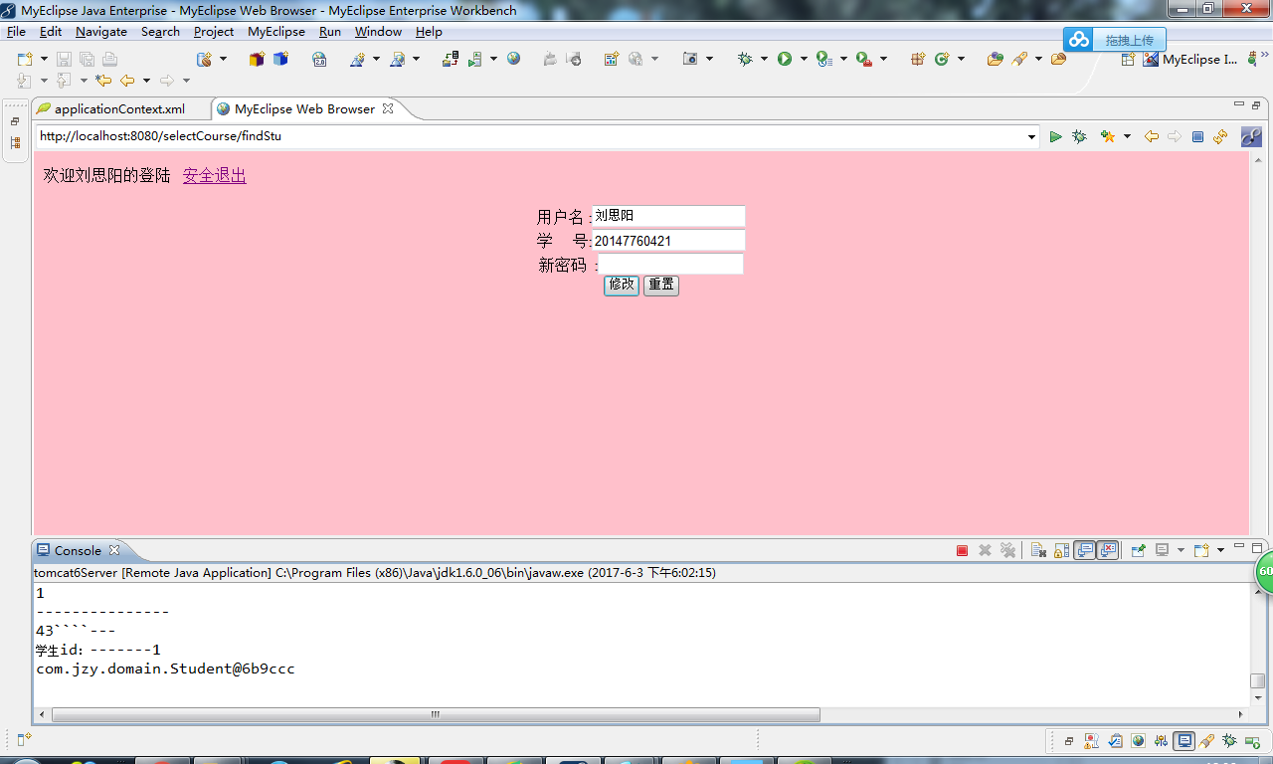Click the Print icon in the toolbar
The width and height of the screenshot is (1273, 764).
tap(109, 58)
